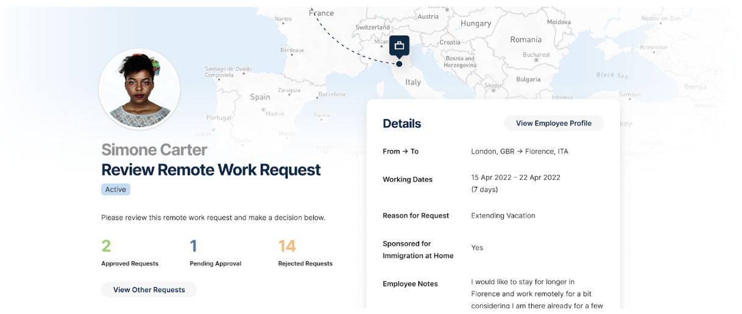Screen dimensions: 742x314
Task: Click the Bucharest city marker on map
Action: (x=535, y=61)
